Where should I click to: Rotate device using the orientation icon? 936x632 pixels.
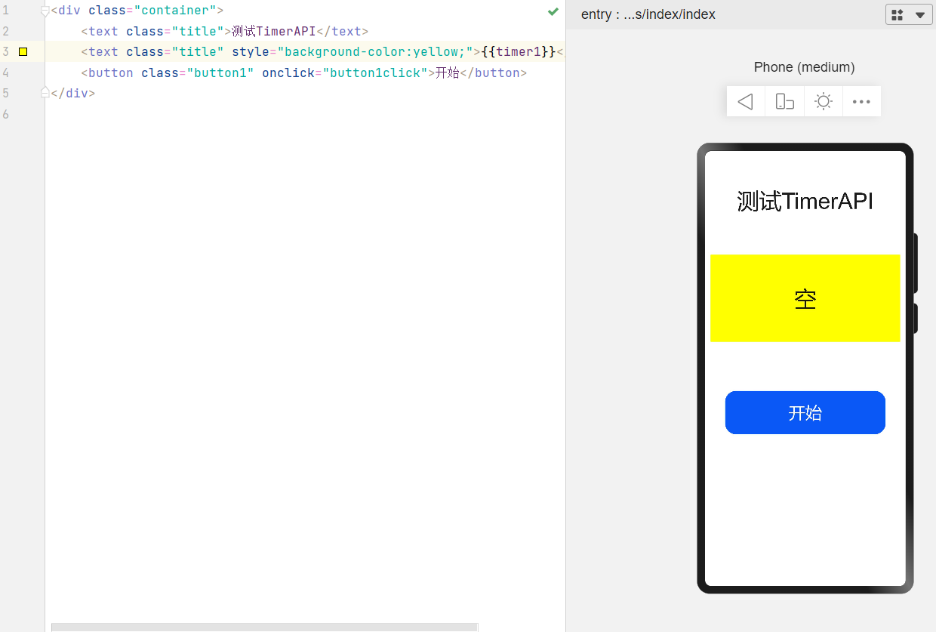(x=785, y=102)
